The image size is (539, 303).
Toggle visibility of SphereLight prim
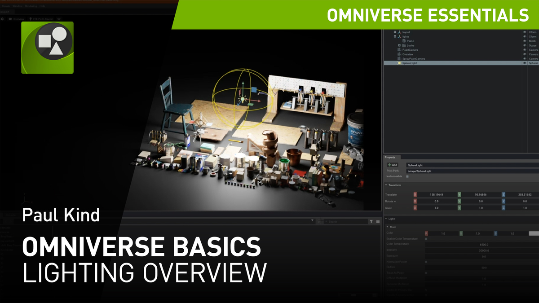524,63
